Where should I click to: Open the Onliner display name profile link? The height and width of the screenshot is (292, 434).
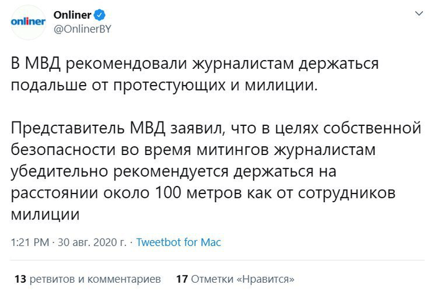pos(73,14)
